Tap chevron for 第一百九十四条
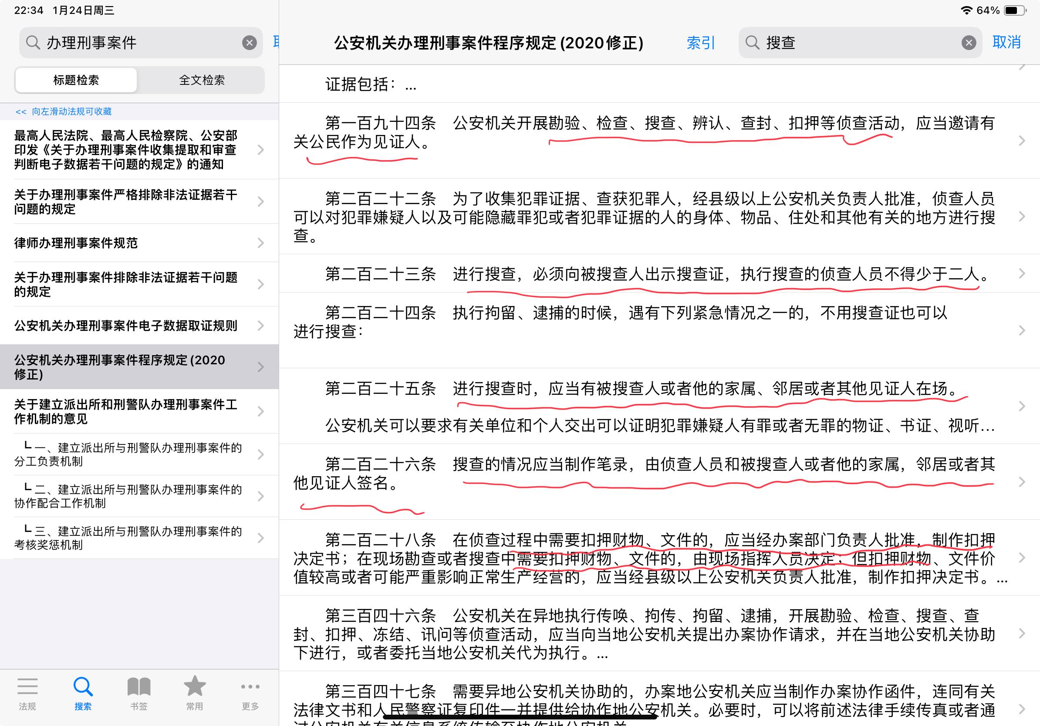The image size is (1040, 726). 1022,141
